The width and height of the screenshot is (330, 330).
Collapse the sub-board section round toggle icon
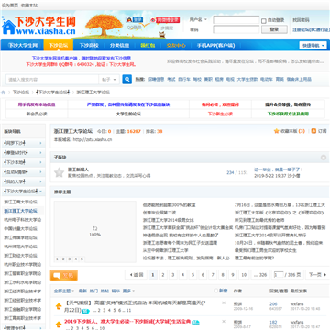(x=324, y=158)
